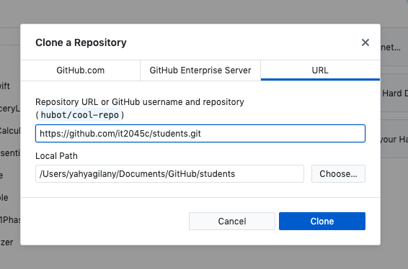Close the Clone a Repository dialog
408x269 pixels.
[365, 42]
